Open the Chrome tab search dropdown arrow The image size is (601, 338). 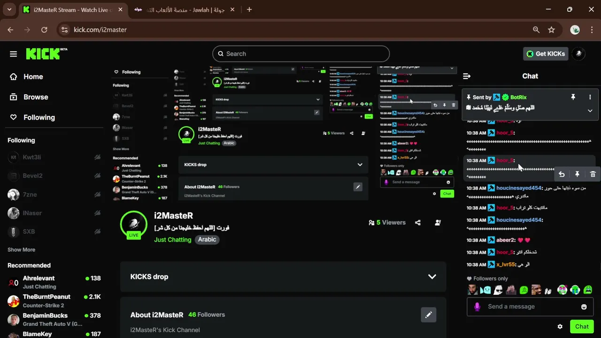(9, 9)
